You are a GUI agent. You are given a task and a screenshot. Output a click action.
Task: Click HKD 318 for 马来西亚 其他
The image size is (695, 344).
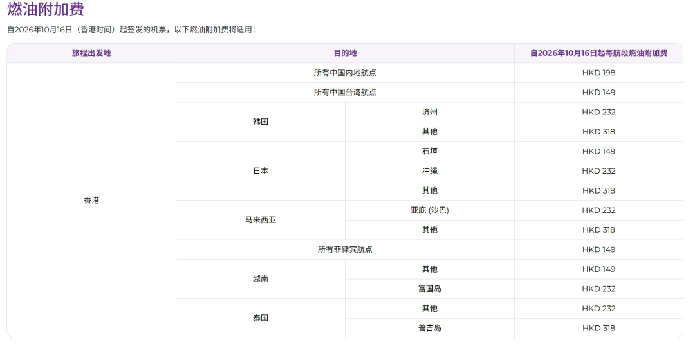[x=598, y=230]
